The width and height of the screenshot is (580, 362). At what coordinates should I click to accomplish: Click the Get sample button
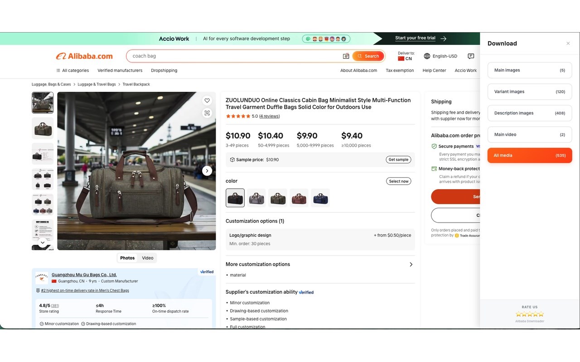[398, 160]
